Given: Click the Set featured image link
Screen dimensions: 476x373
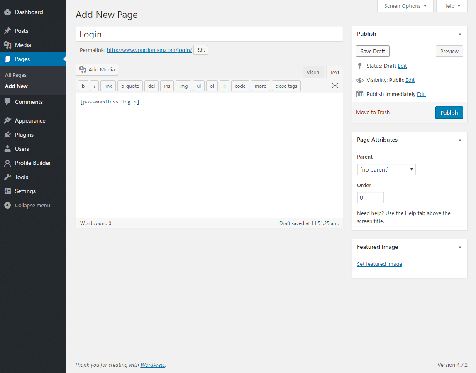Looking at the screenshot, I should coord(379,264).
